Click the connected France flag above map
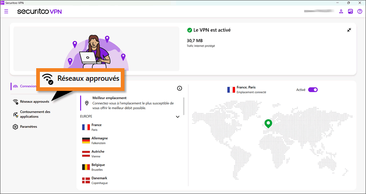The image size is (366, 194). pos(231,90)
